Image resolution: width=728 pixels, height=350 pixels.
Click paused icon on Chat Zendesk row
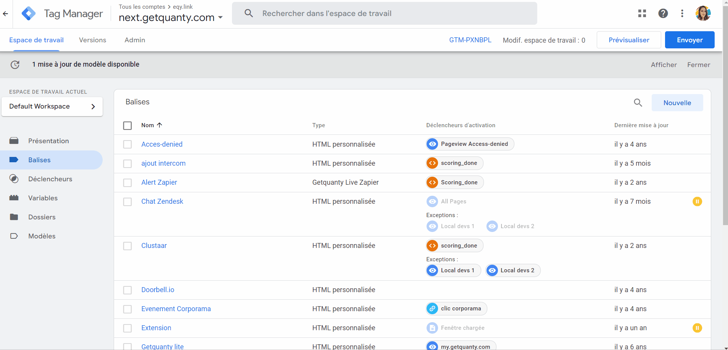tap(697, 201)
